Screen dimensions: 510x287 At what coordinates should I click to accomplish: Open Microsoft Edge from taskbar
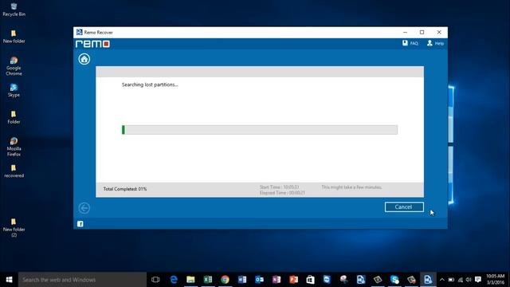click(x=174, y=280)
